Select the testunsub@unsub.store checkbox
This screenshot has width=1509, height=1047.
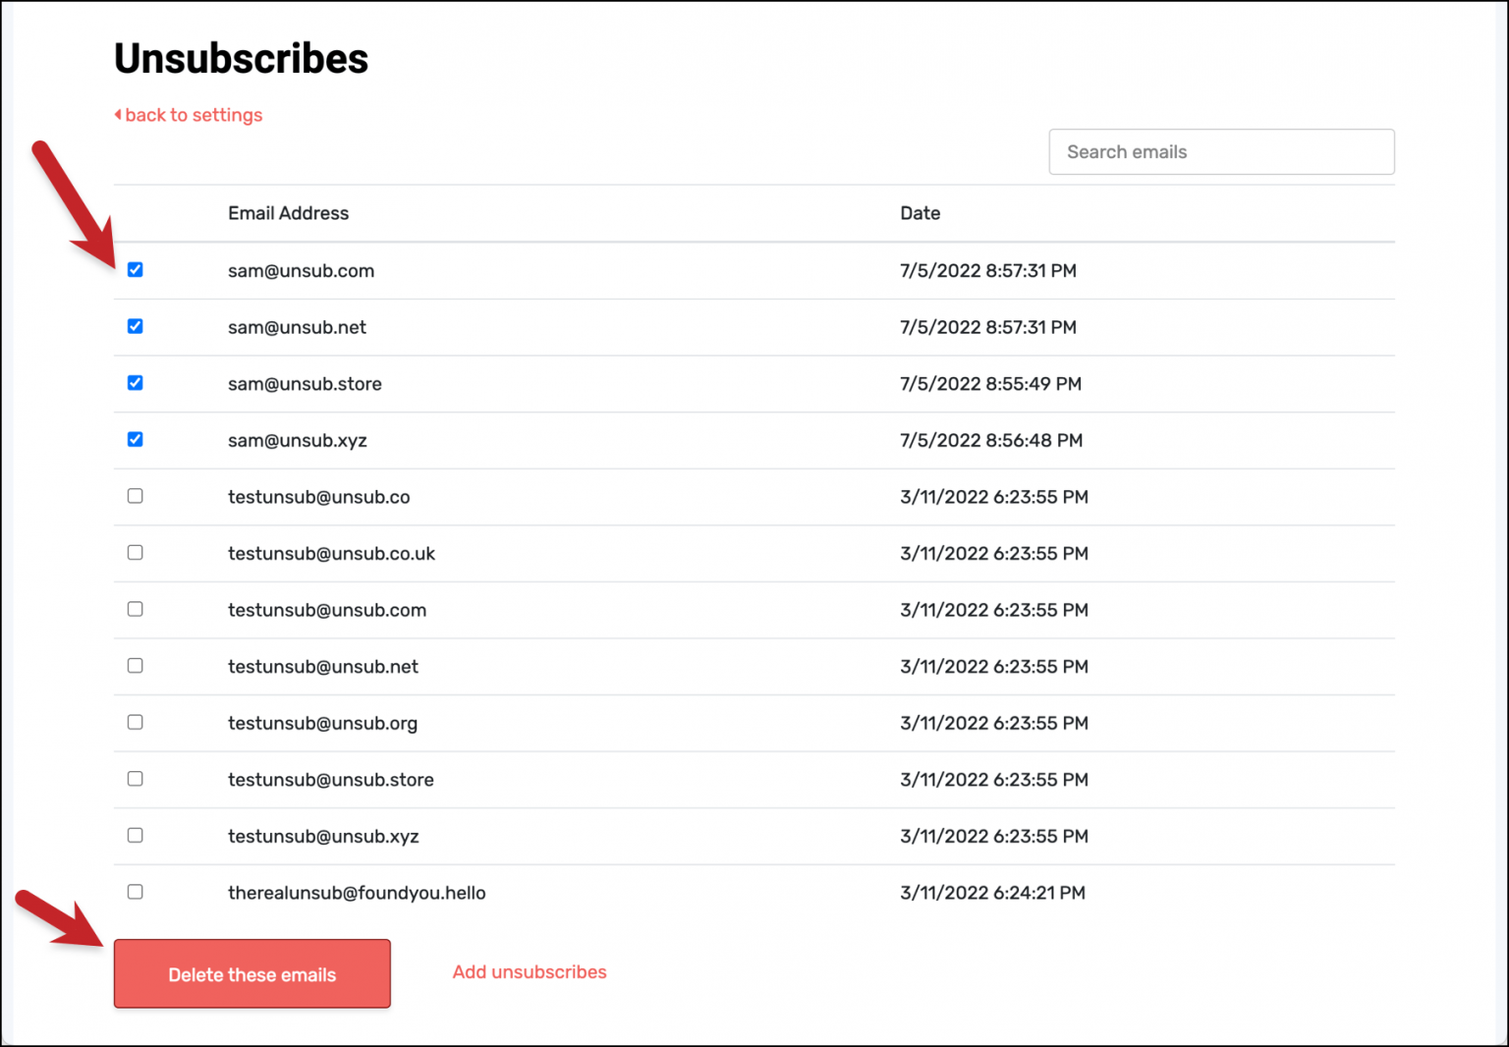[136, 779]
